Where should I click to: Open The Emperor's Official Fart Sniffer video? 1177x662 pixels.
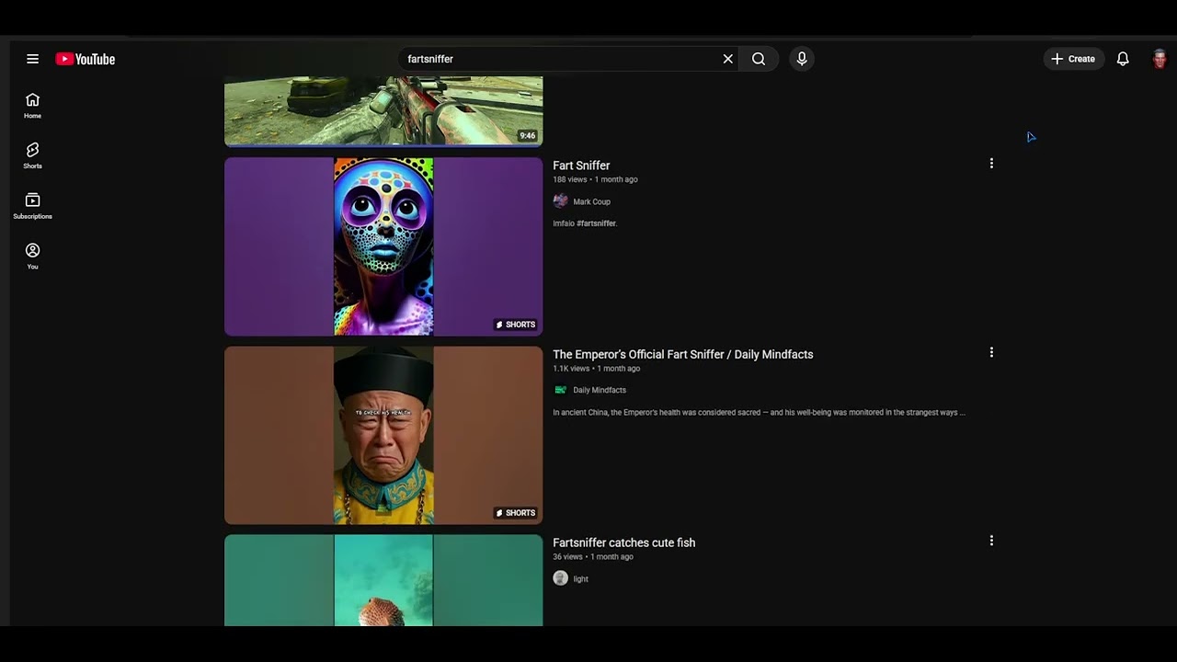coord(682,354)
